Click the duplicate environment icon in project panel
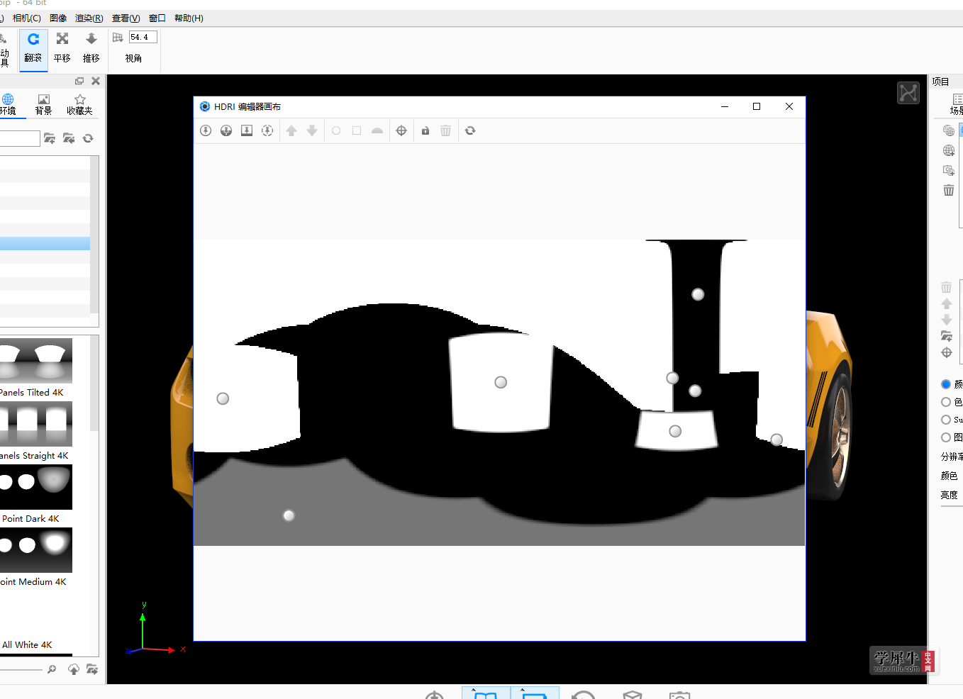Image resolution: width=963 pixels, height=699 pixels. tap(949, 170)
